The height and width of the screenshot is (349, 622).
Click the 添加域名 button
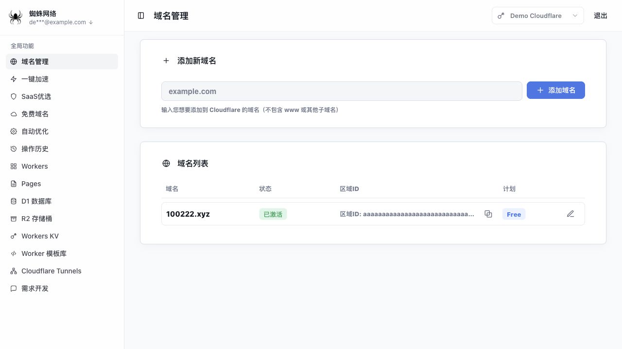(556, 90)
